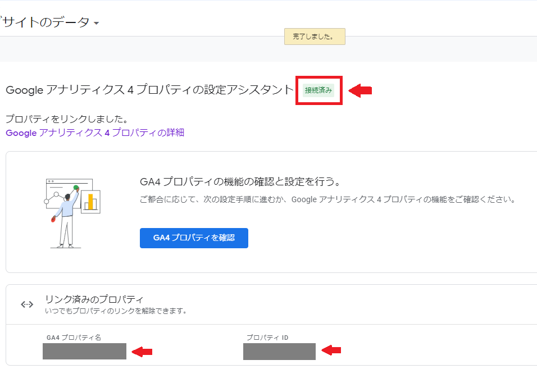Click the GA4 プロパティを確認 button
The height and width of the screenshot is (369, 537).
coord(194,238)
